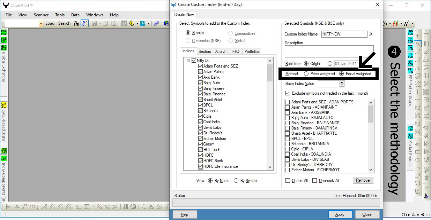Image resolution: width=431 pixels, height=220 pixels.
Task: Select the abc text annotation tool
Action: (417, 144)
